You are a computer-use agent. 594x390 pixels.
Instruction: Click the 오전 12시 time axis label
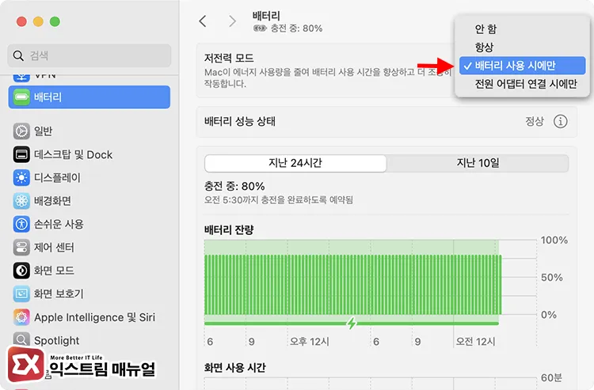tap(475, 342)
